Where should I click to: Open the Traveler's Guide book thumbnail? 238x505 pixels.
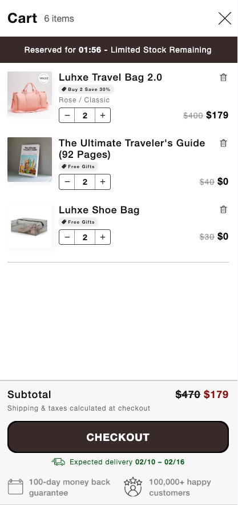(30, 160)
